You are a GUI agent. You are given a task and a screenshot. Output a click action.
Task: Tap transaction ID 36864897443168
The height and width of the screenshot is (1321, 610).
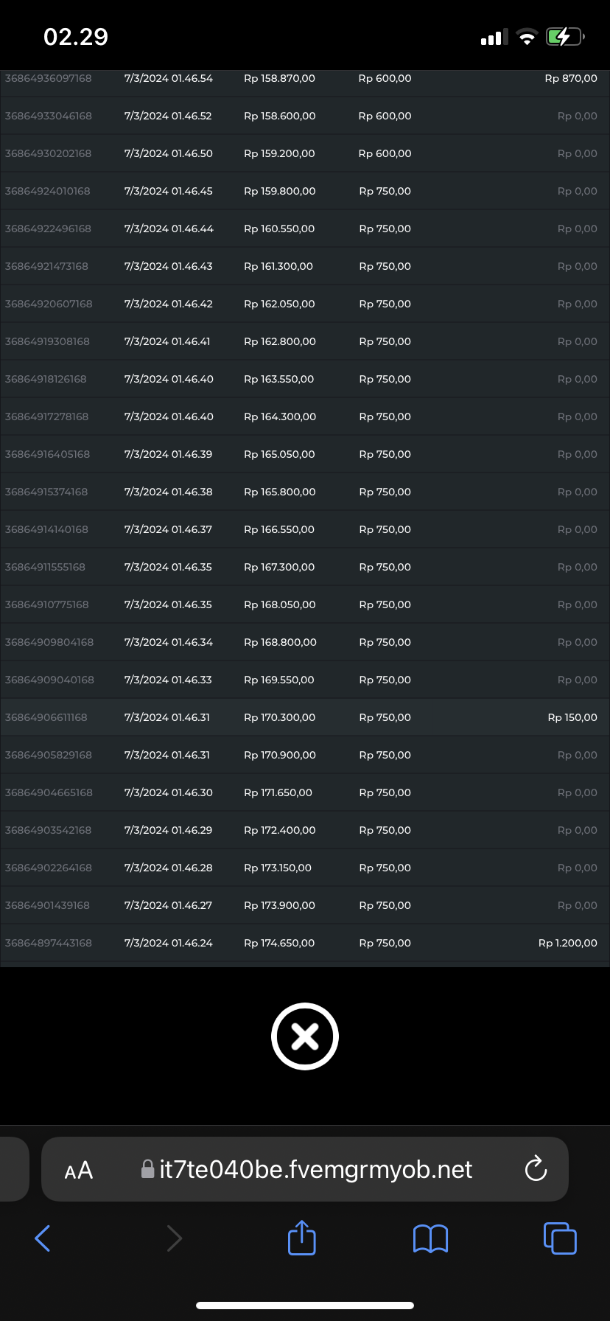(49, 943)
